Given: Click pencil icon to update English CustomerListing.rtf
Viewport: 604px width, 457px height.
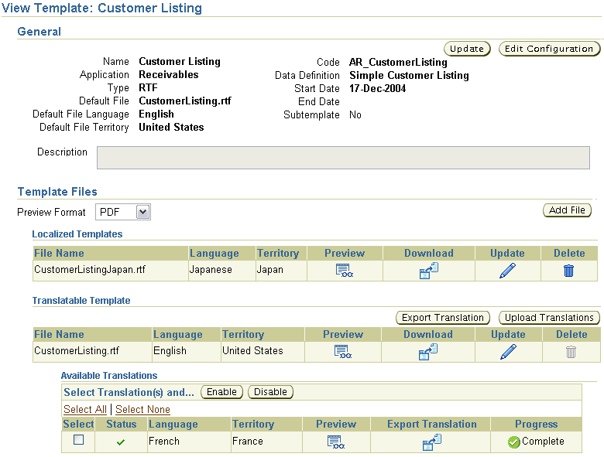Looking at the screenshot, I should (508, 352).
